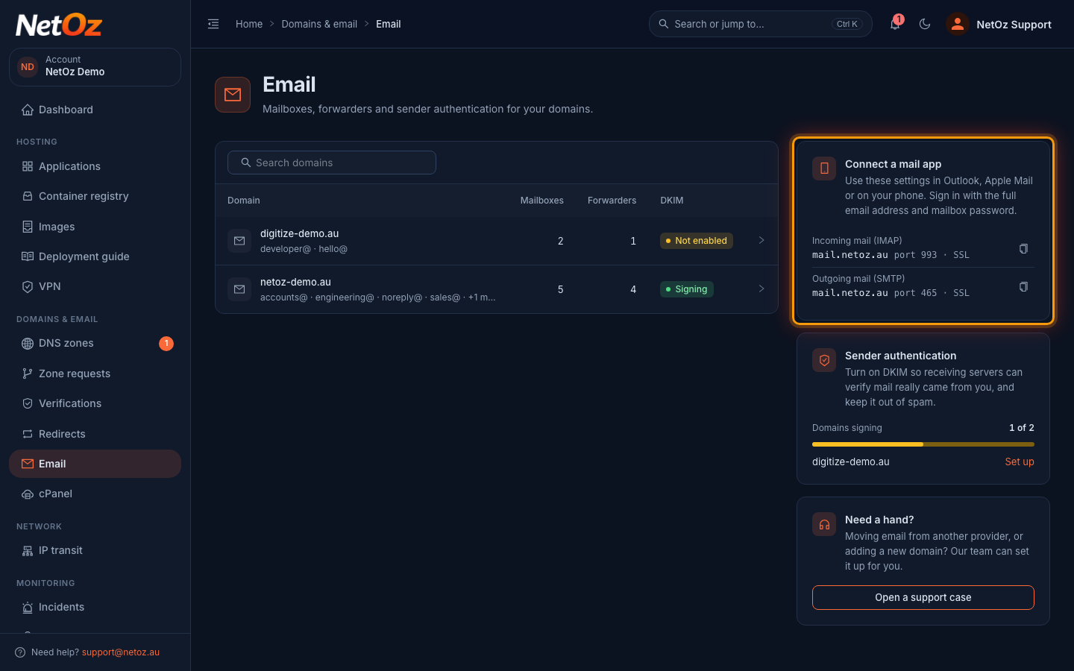
Task: Click the Forwarders column header
Action: coord(612,201)
